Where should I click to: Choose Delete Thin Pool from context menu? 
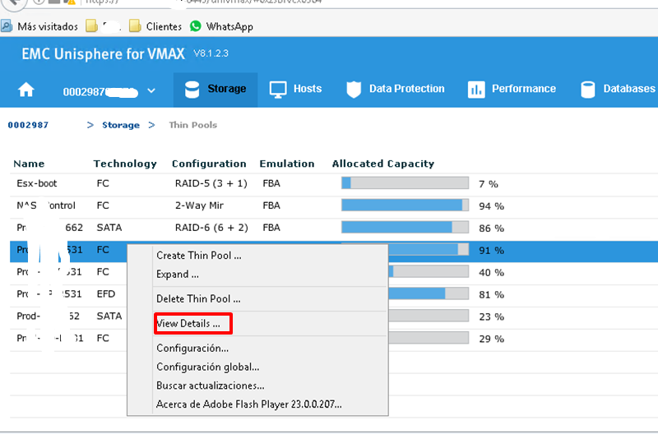[198, 299]
